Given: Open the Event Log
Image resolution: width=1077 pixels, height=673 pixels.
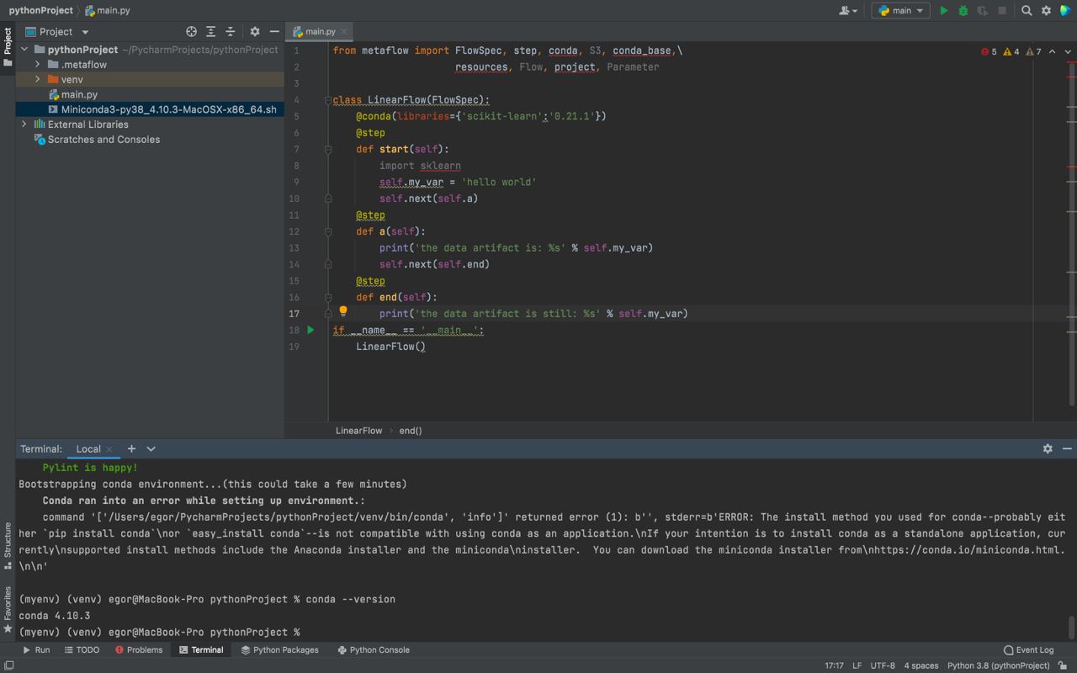Looking at the screenshot, I should pyautogui.click(x=1028, y=649).
